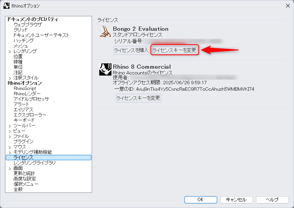Open the キーボード options page

coord(24,120)
